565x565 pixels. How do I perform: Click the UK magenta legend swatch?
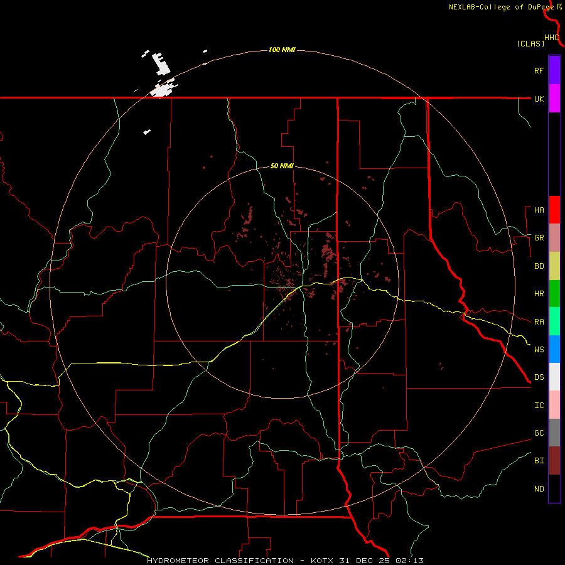click(554, 99)
